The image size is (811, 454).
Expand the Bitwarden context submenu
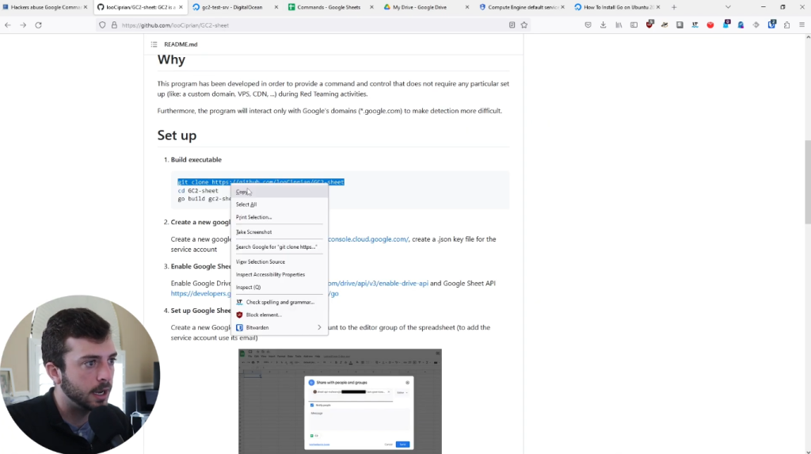[x=280, y=328]
